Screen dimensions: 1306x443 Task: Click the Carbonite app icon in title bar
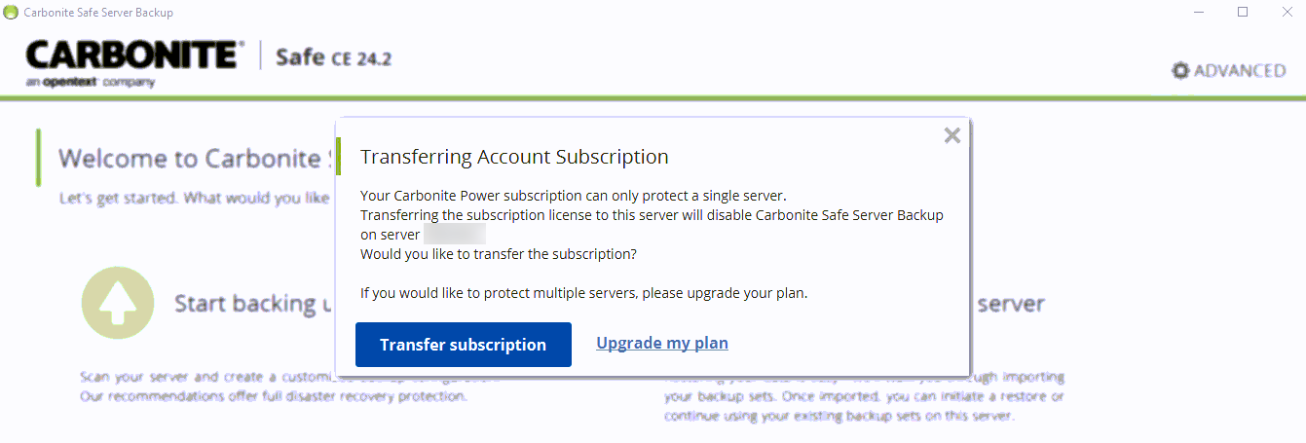(x=11, y=13)
